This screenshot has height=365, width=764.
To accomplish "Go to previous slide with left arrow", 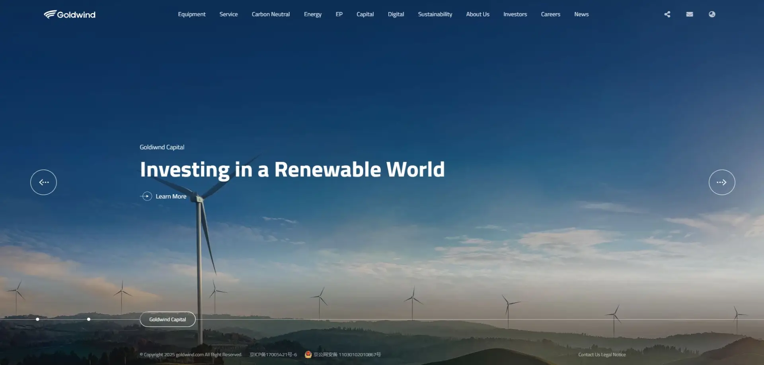I will [x=43, y=182].
